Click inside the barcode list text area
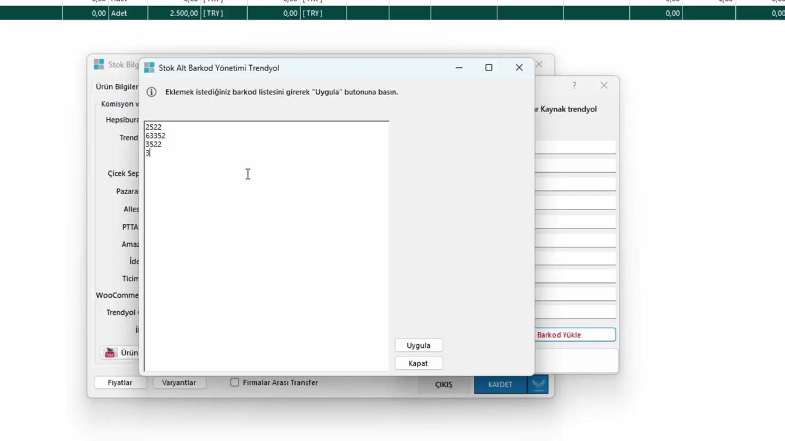785x441 pixels. pos(266,246)
